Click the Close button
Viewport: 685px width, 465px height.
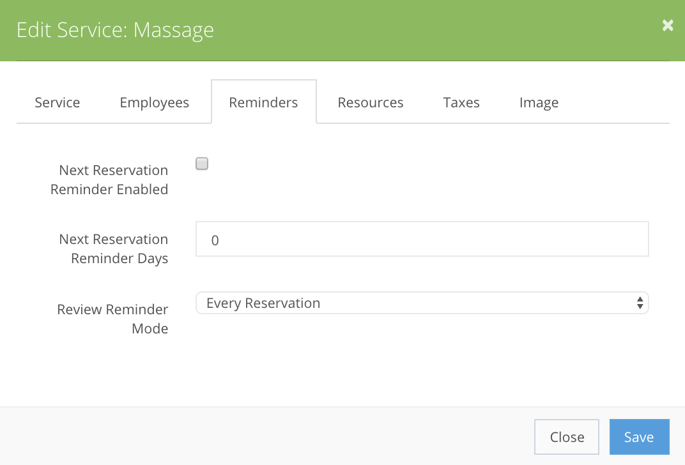pyautogui.click(x=566, y=436)
